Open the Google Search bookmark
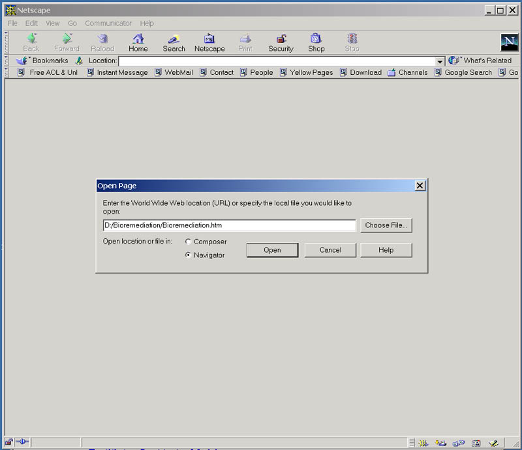The width and height of the screenshot is (522, 450). click(x=463, y=72)
